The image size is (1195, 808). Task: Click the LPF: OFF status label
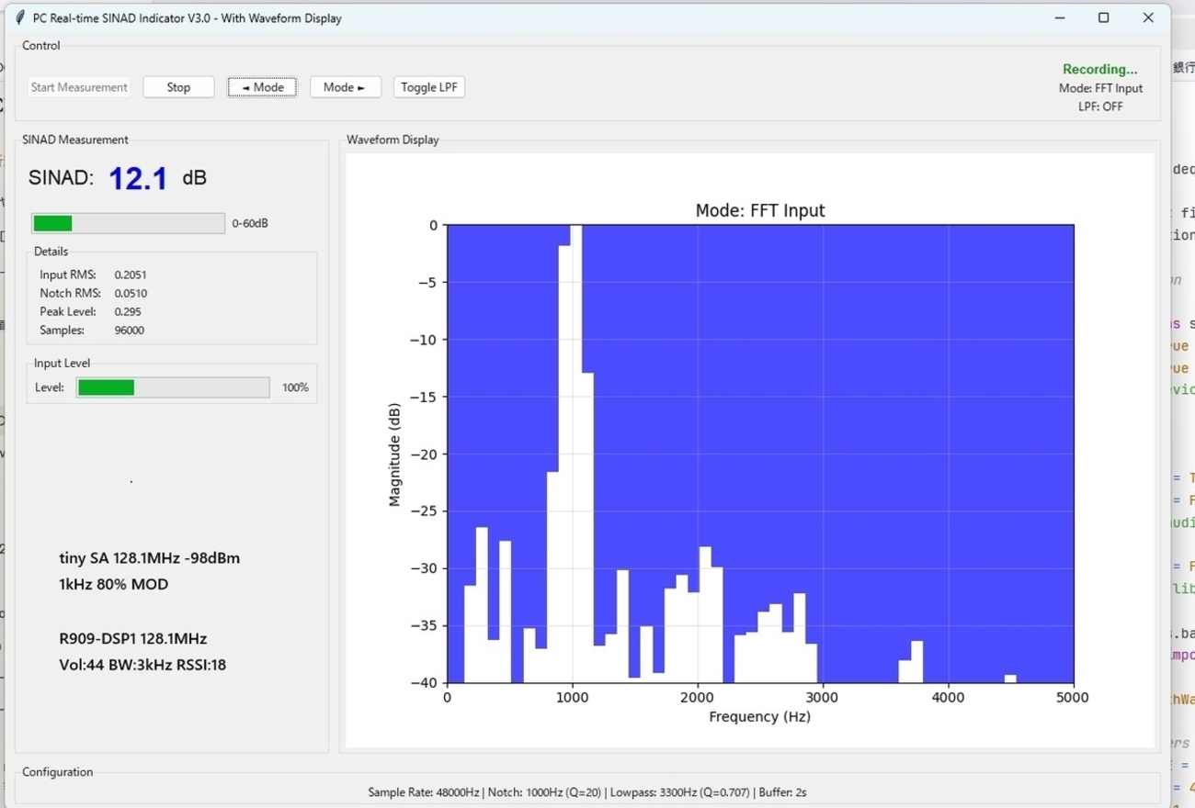1100,107
